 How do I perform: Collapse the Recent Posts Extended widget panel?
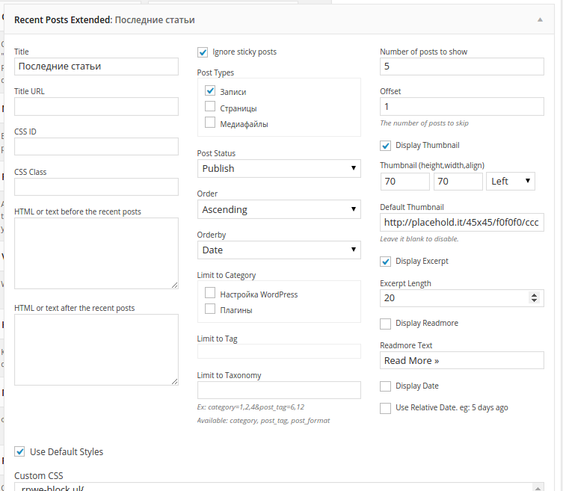(540, 20)
